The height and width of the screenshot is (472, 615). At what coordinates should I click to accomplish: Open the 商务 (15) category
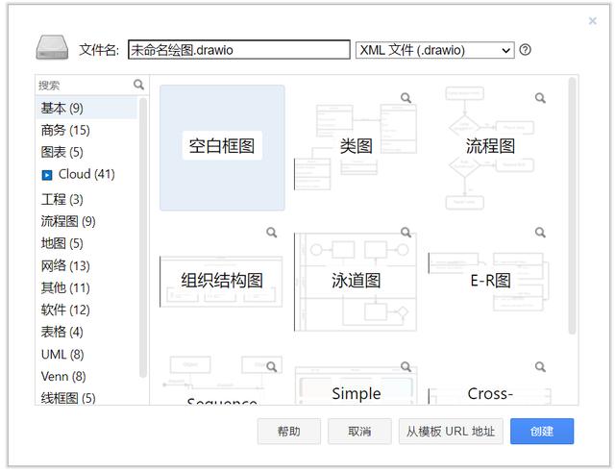65,130
